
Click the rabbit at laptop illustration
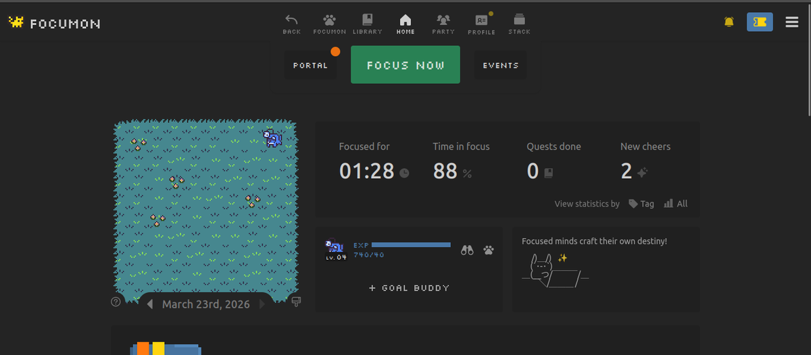click(x=556, y=271)
